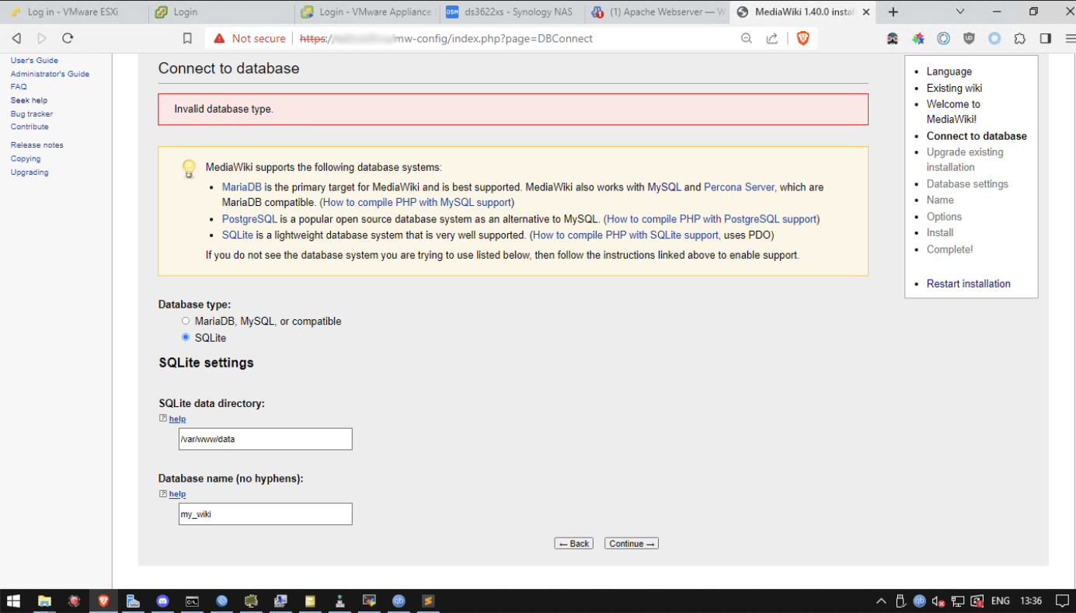Open Release notes sidebar link
This screenshot has width=1076, height=613.
pos(37,145)
